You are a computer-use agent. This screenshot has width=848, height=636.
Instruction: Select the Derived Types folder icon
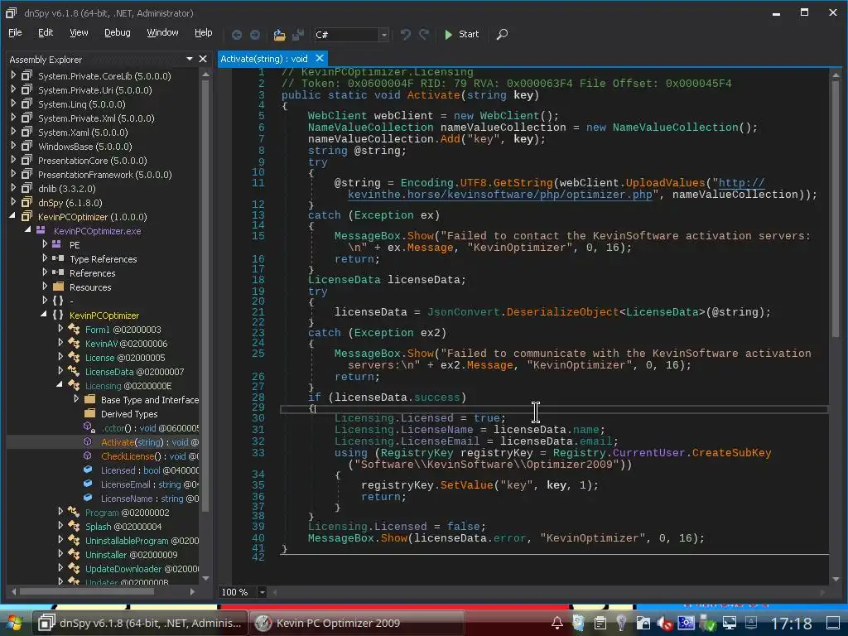pyautogui.click(x=89, y=413)
